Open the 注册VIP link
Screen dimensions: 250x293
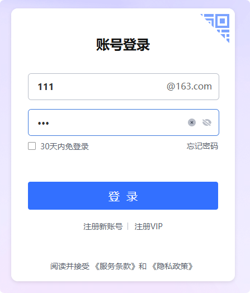click(148, 226)
